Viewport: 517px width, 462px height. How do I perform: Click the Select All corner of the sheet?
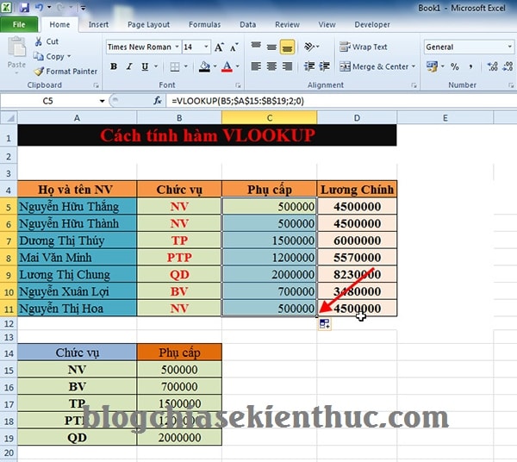[x=9, y=118]
